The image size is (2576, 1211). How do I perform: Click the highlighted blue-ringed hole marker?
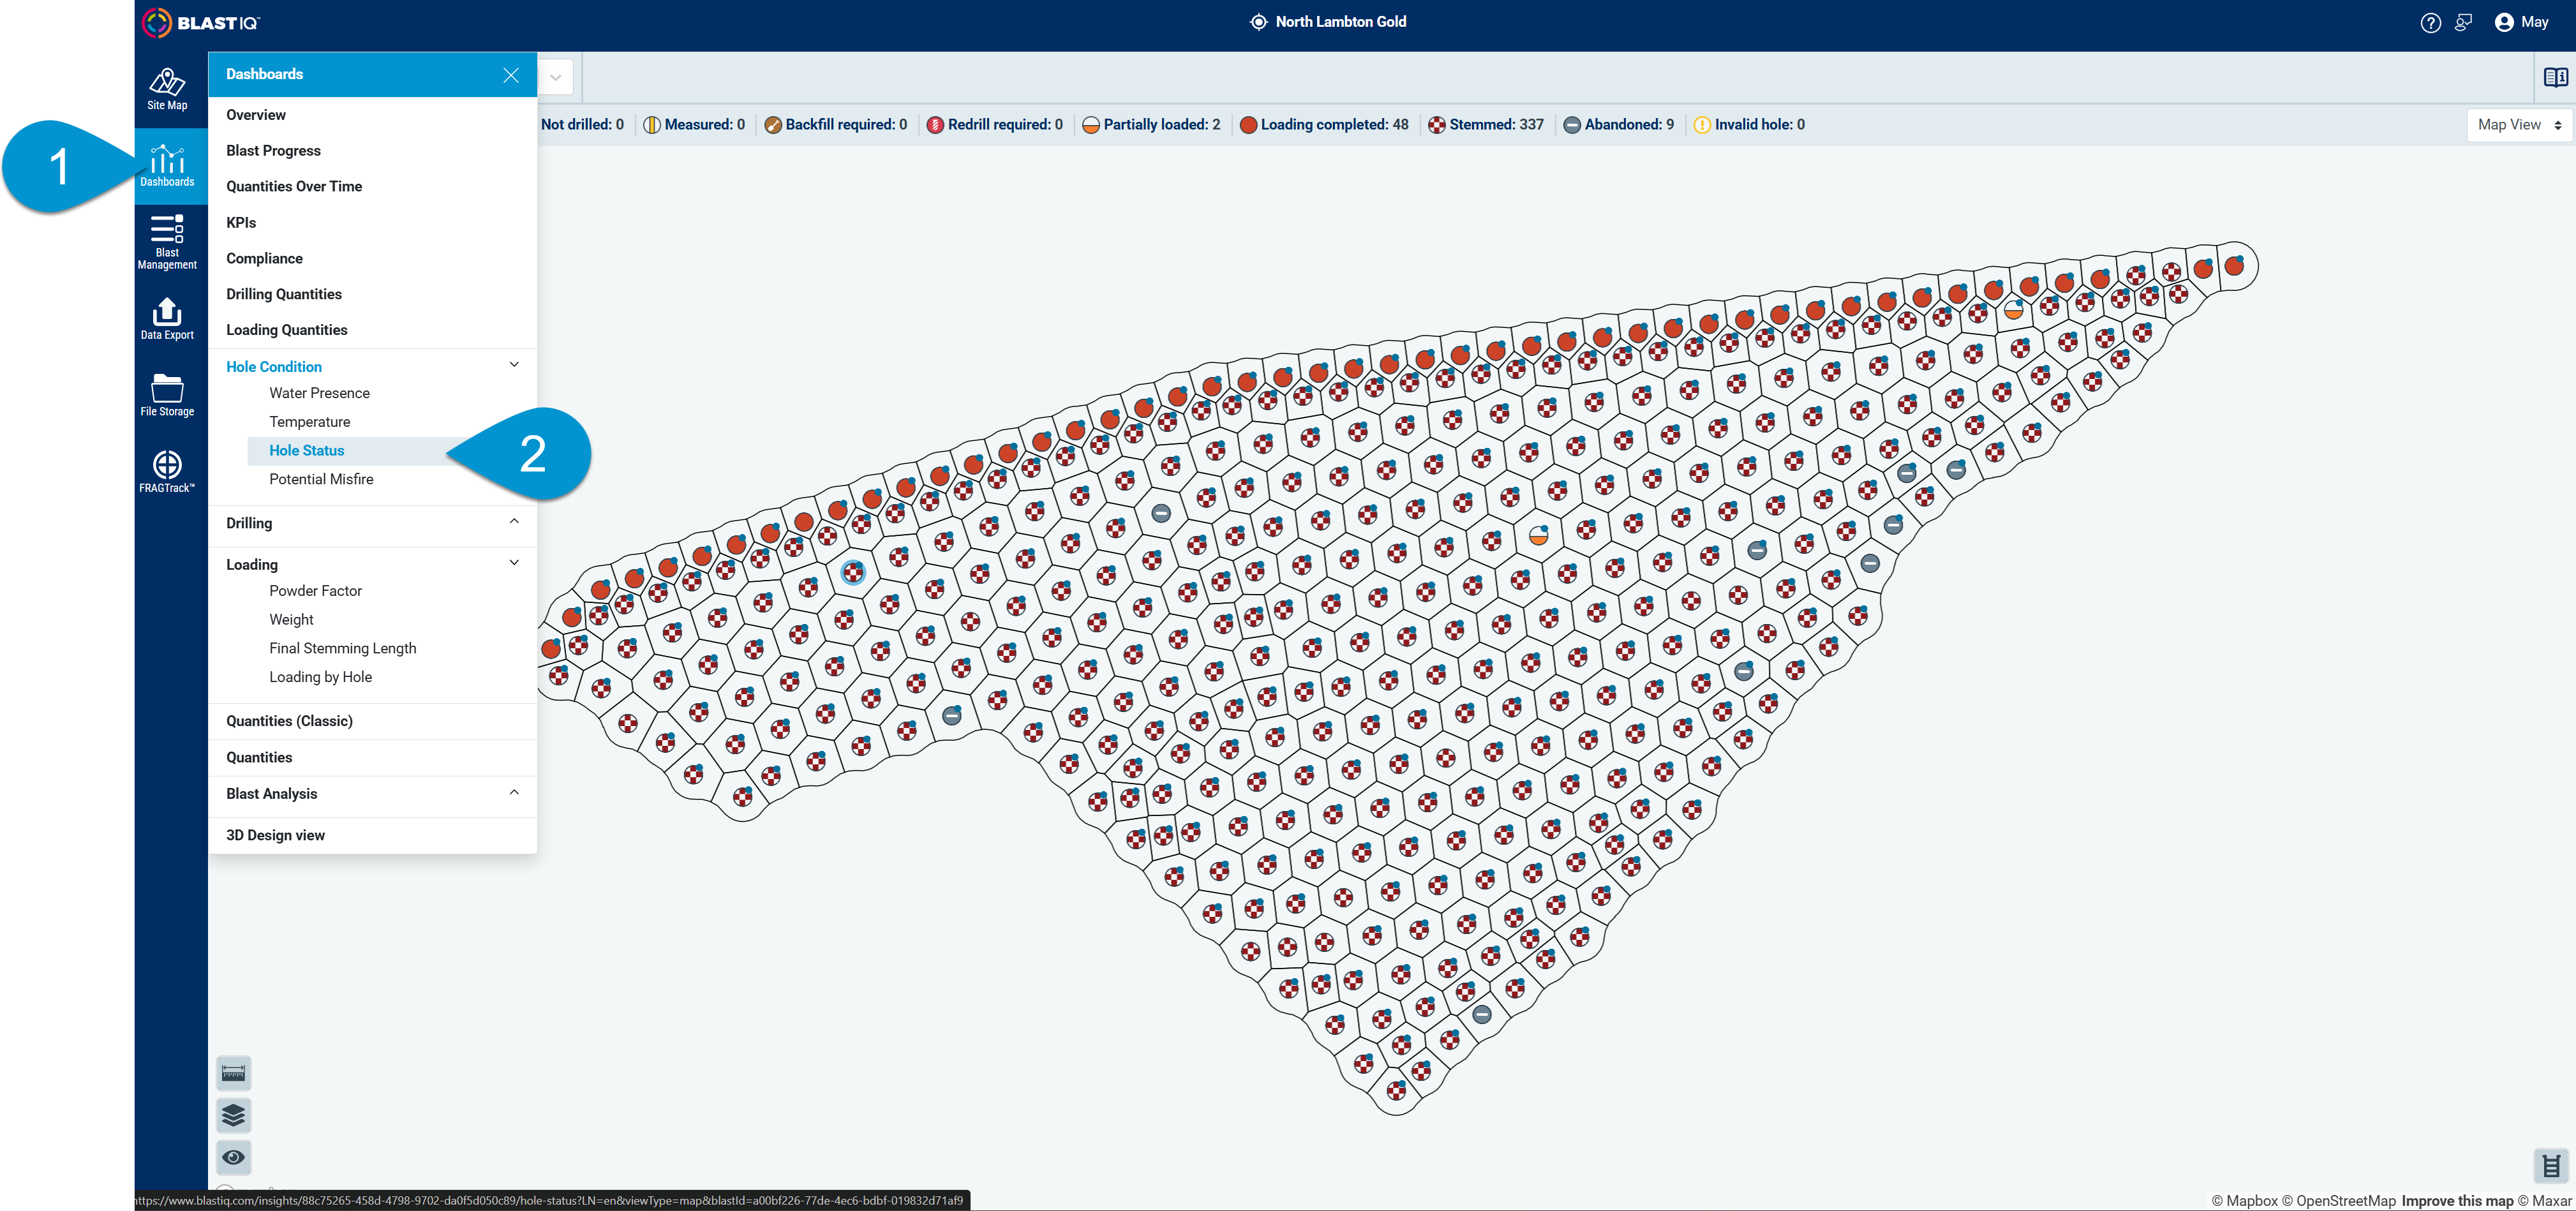853,572
